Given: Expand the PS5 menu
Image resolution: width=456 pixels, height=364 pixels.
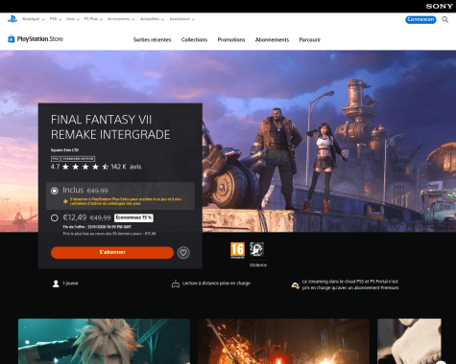Looking at the screenshot, I should (56, 19).
